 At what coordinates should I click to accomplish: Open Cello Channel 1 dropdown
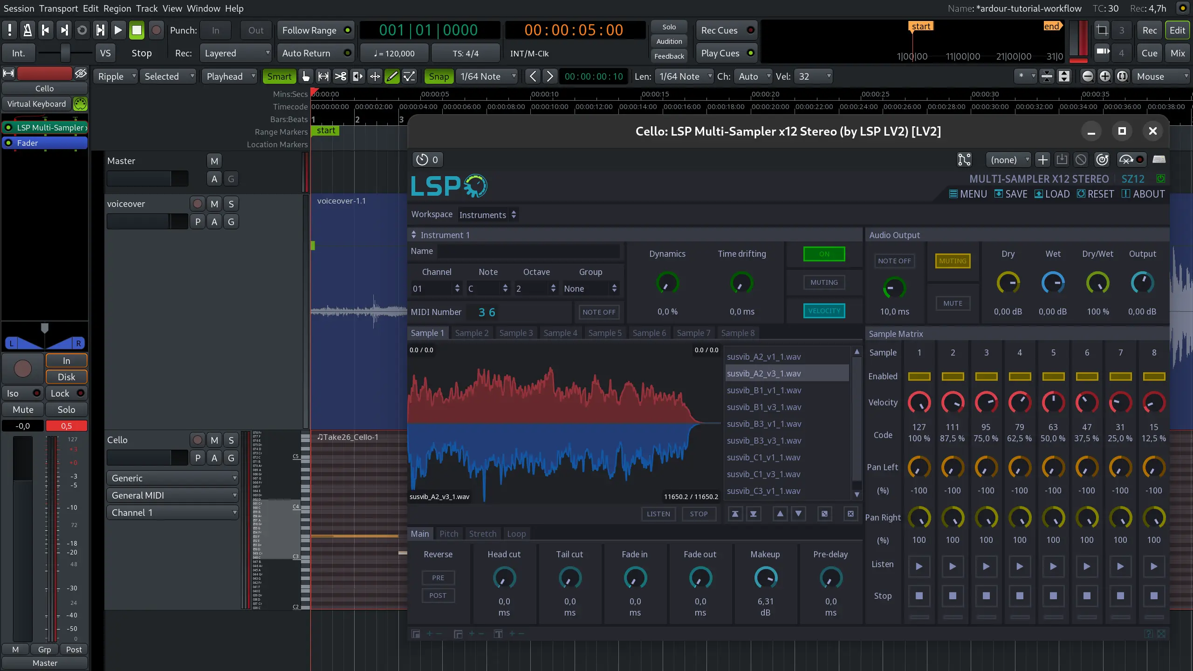[172, 513]
